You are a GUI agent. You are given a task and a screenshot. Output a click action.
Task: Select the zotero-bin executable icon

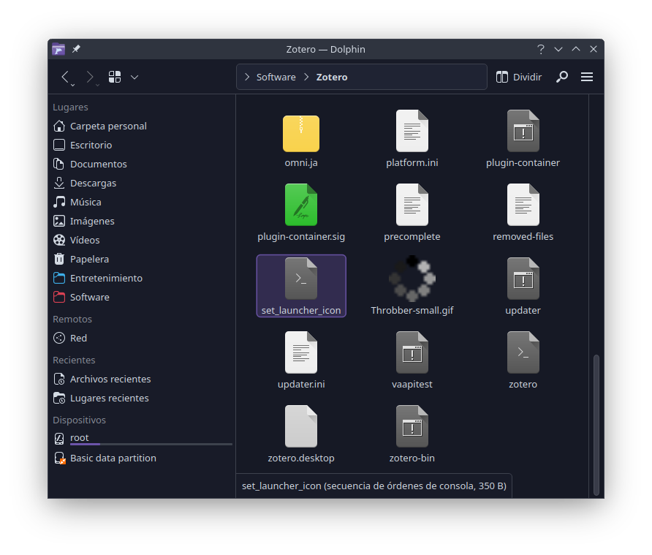point(412,426)
